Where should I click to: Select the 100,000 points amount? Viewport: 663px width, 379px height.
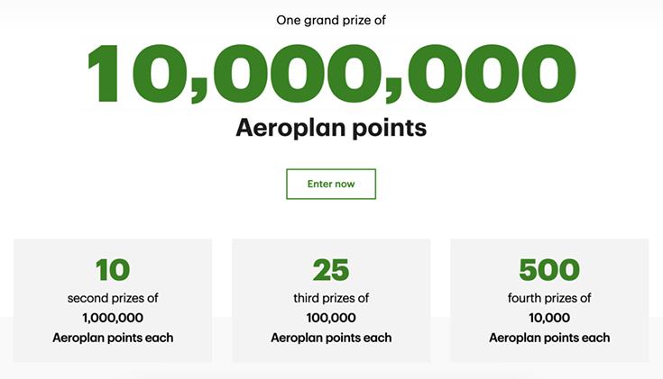point(331,318)
